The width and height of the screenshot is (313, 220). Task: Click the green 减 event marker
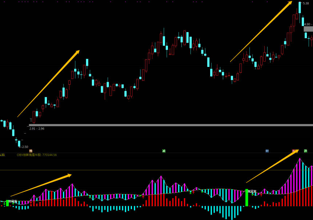coord(164,151)
